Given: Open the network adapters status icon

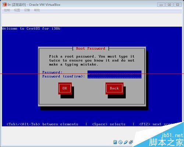Looking at the screenshot, I should point(131,142).
